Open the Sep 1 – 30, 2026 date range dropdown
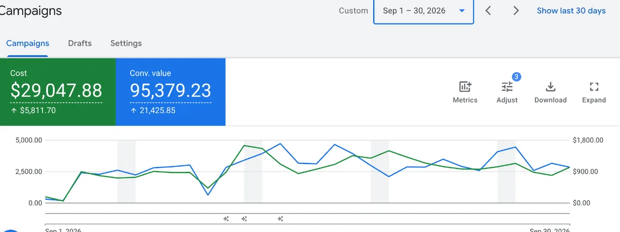 424,11
